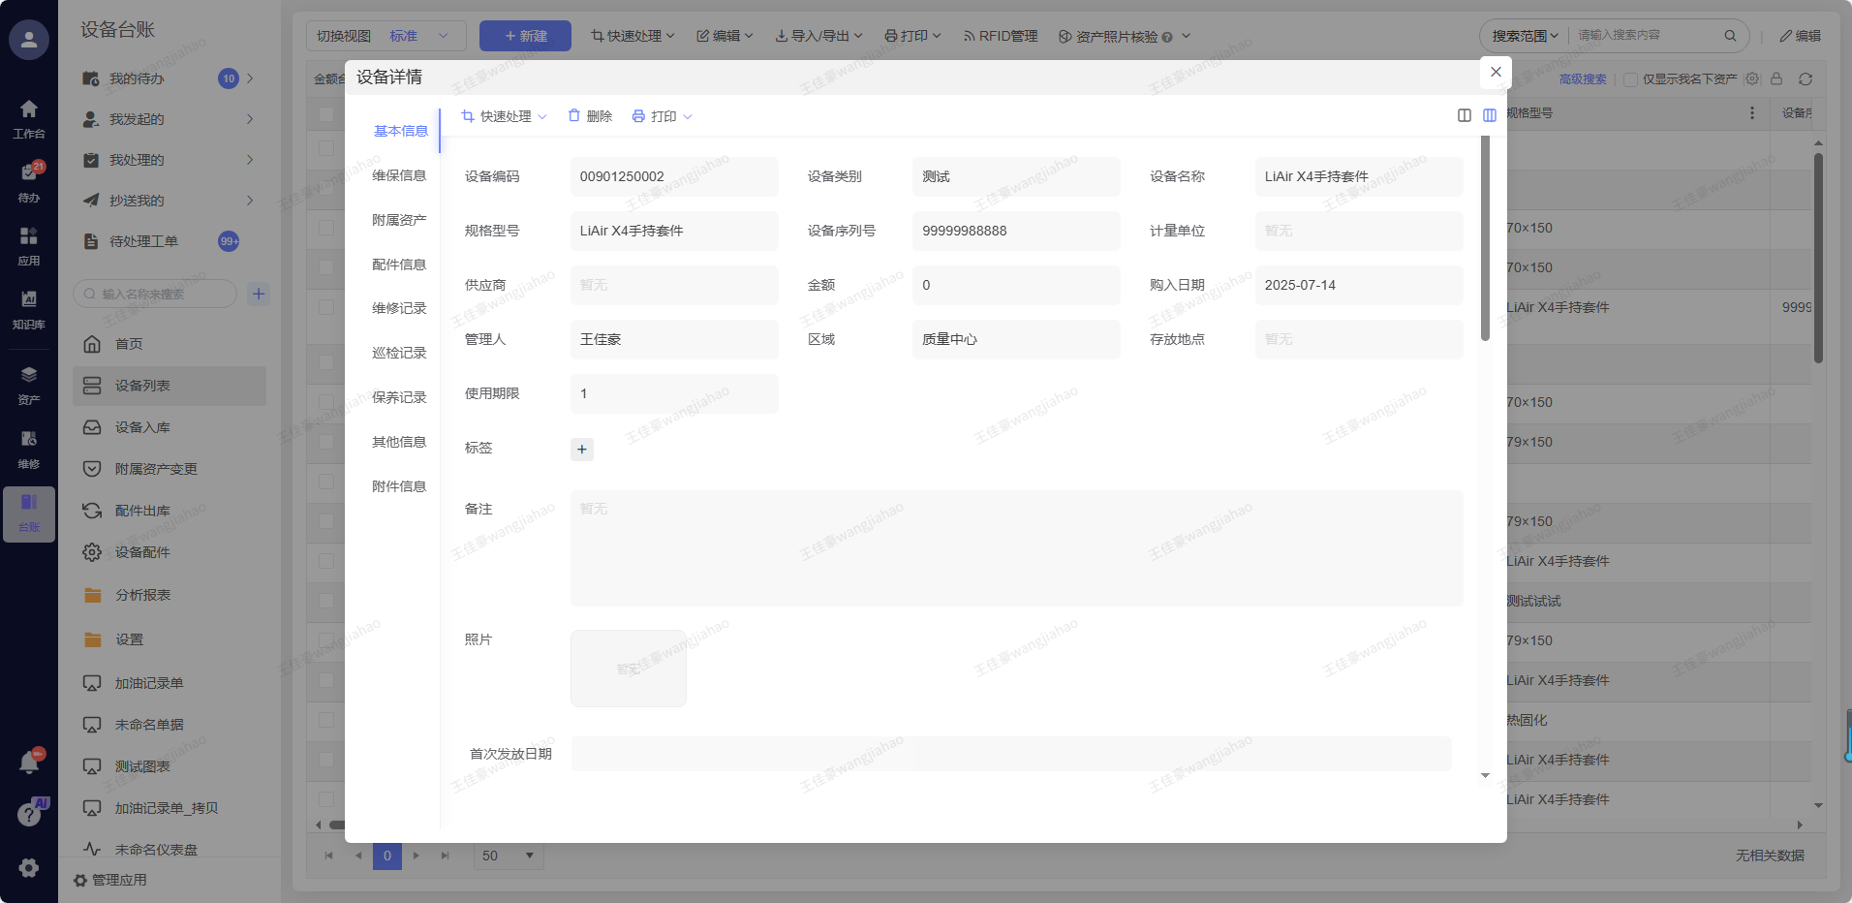Toggle 'Show only my assets' checkbox

coord(1630,79)
